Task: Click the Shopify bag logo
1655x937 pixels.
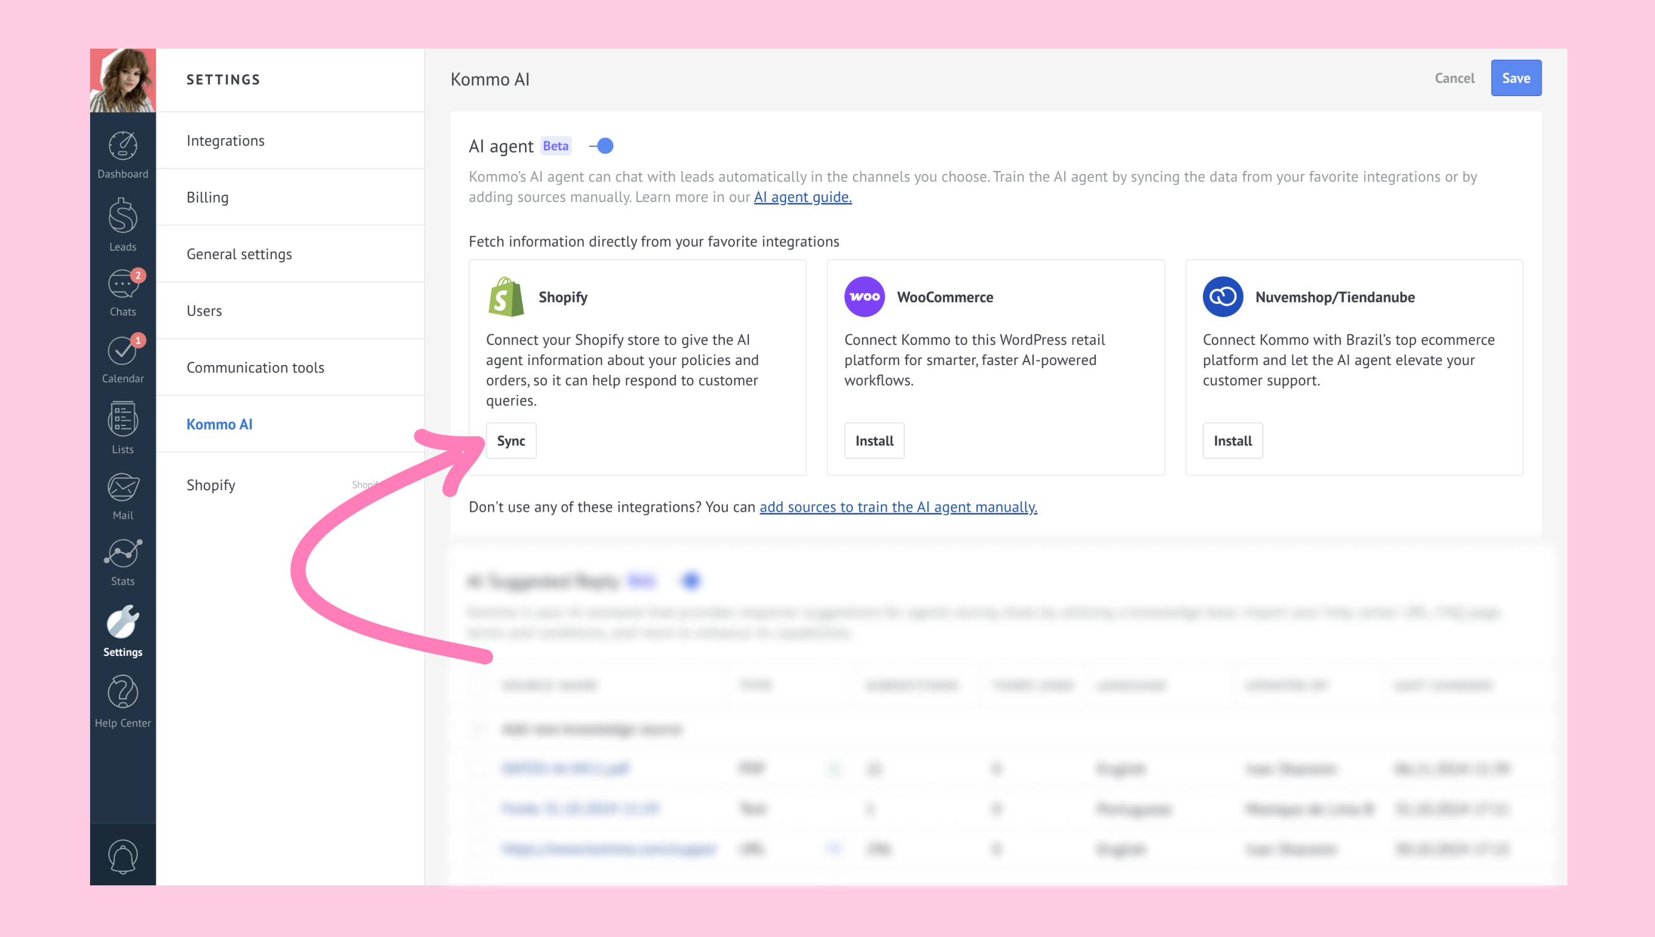Action: [x=506, y=297]
